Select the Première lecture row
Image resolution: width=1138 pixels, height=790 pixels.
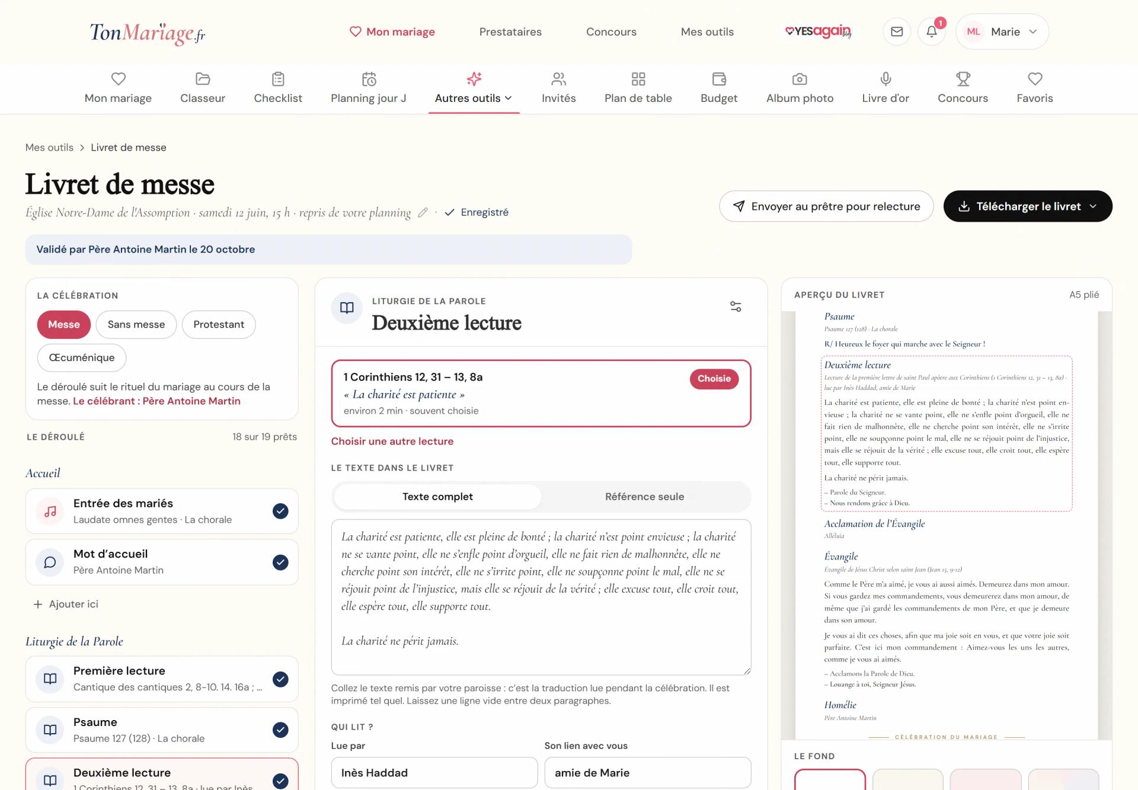click(x=162, y=679)
